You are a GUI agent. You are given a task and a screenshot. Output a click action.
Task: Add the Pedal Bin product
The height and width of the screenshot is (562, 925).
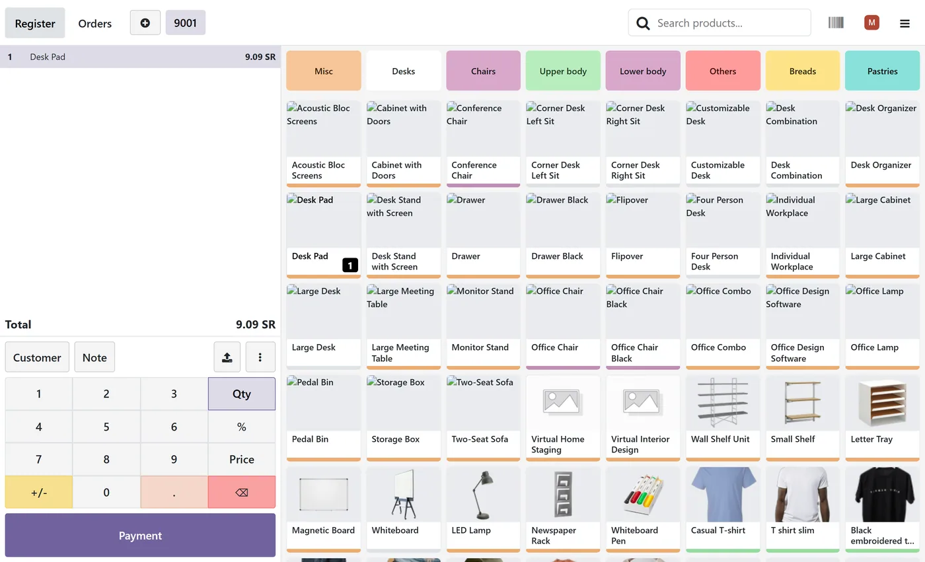[x=324, y=418]
